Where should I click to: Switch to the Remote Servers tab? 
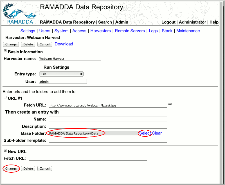[x=130, y=31]
